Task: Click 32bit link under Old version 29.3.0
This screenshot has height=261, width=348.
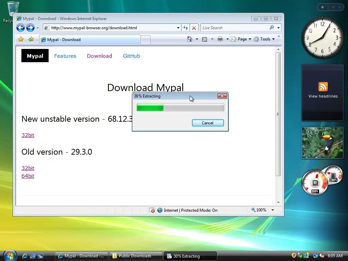Action: (x=28, y=168)
